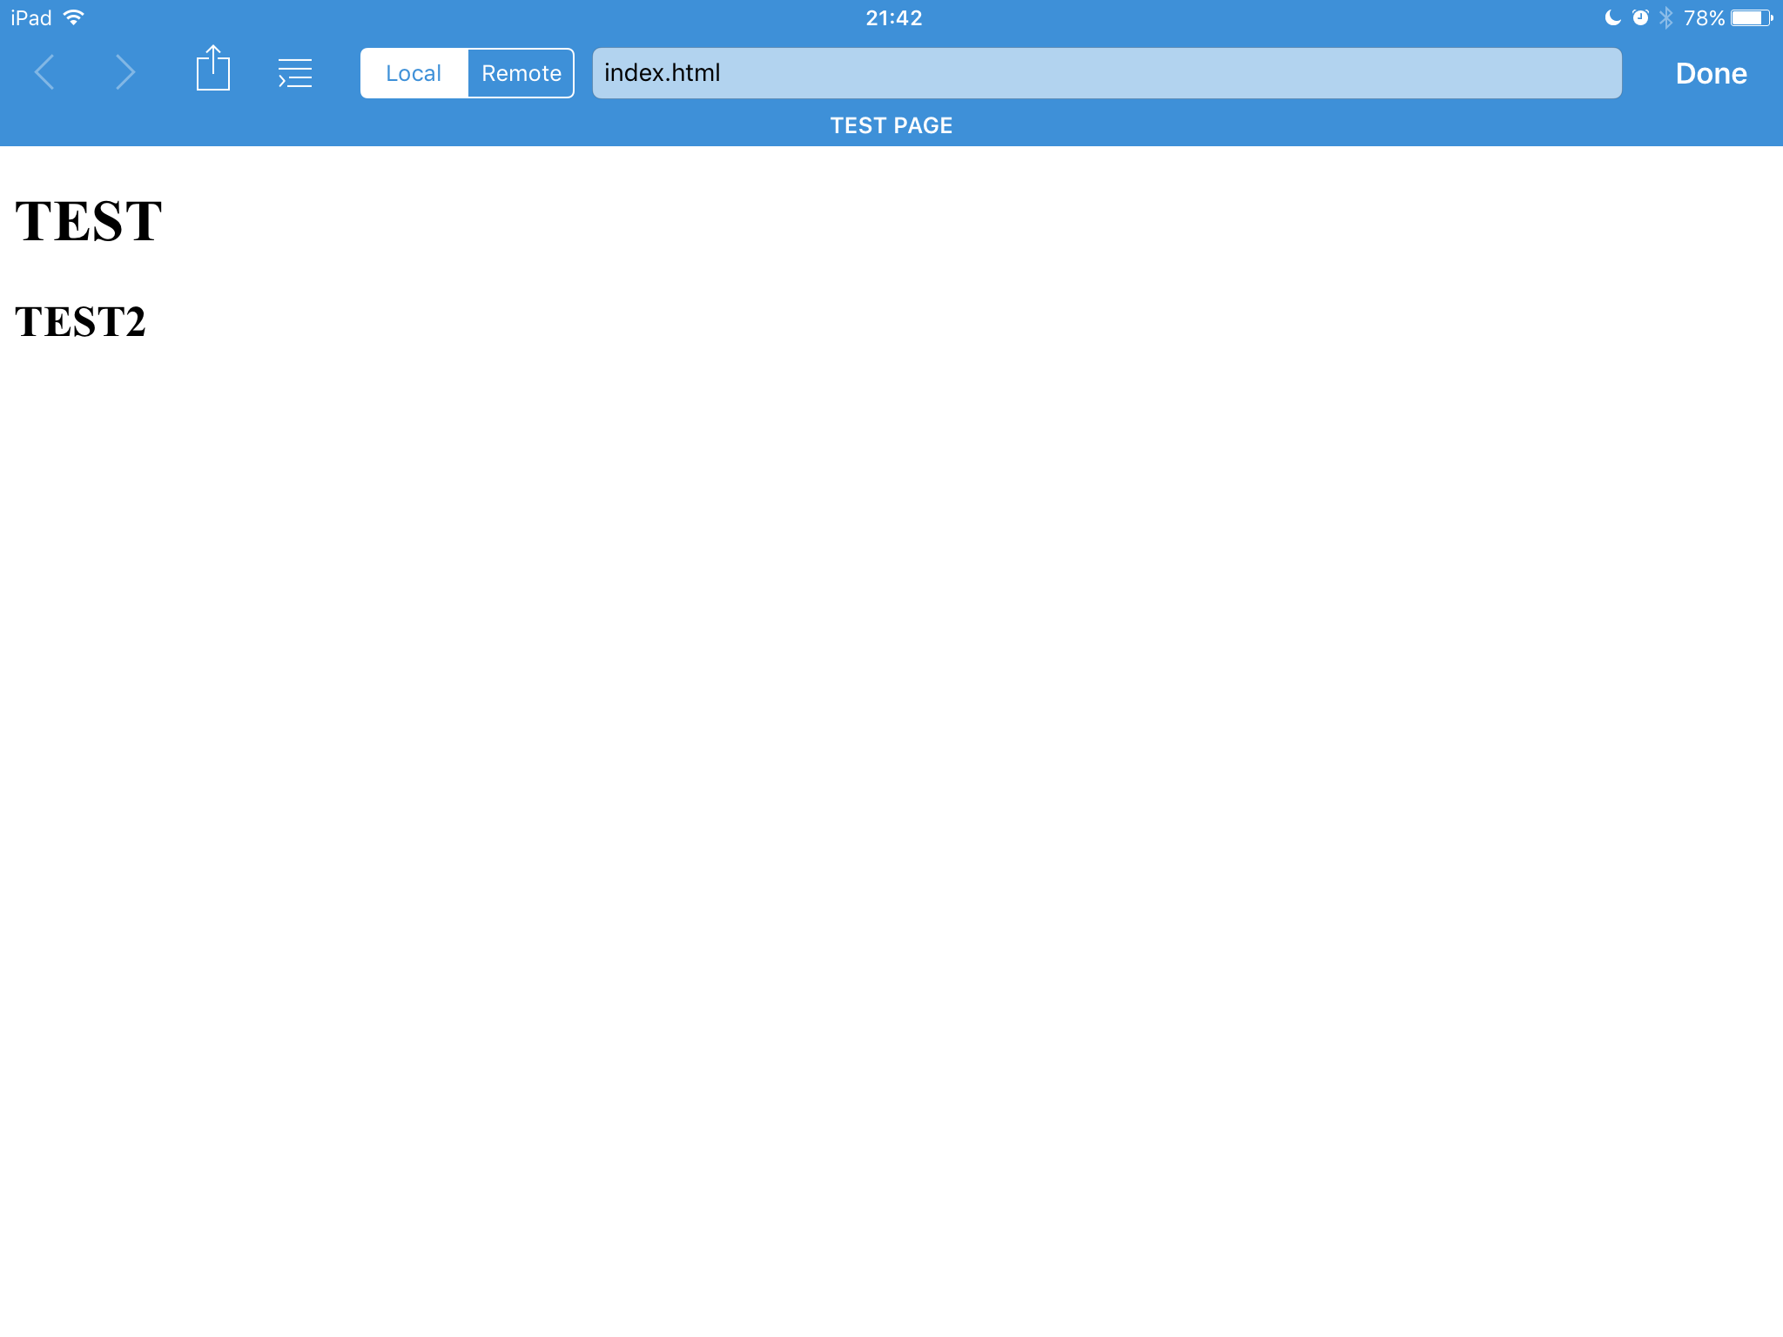Tap the iPad carrier label

[31, 17]
